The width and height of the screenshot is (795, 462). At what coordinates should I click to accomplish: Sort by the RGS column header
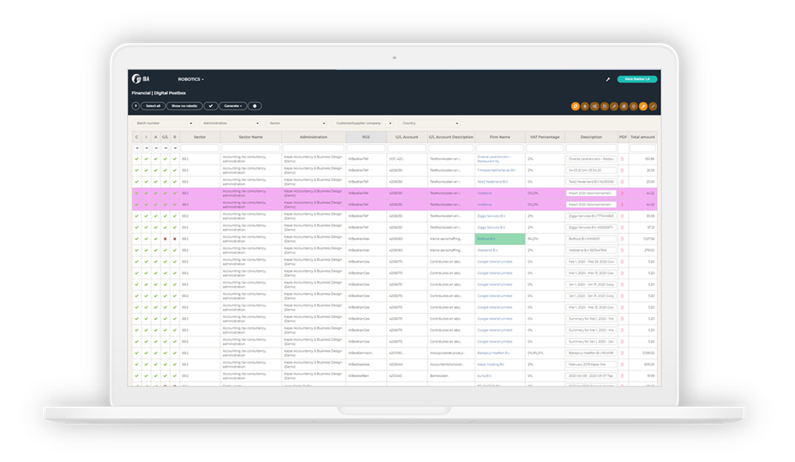pos(366,137)
